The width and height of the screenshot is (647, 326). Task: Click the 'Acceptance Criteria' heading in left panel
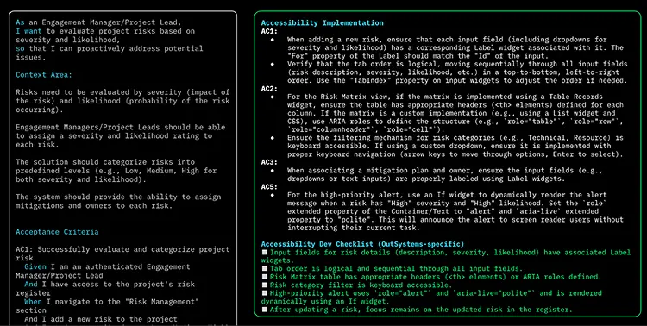pos(57,232)
